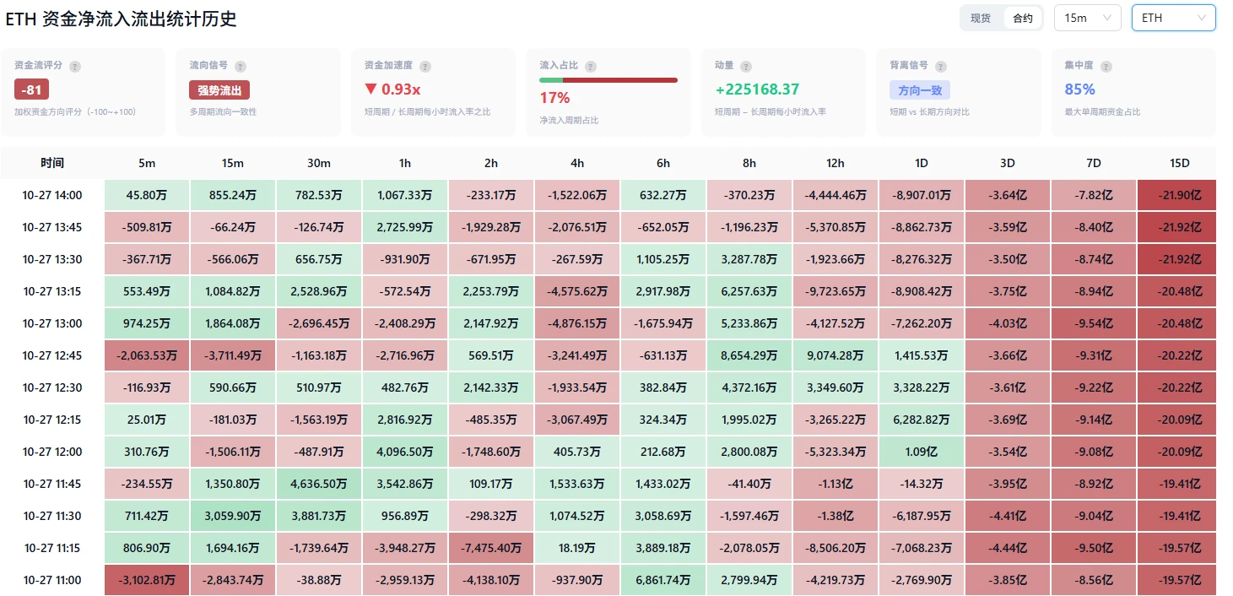This screenshot has width=1233, height=596.
Task: Click the 方向一致 divergence badge
Action: coord(921,89)
